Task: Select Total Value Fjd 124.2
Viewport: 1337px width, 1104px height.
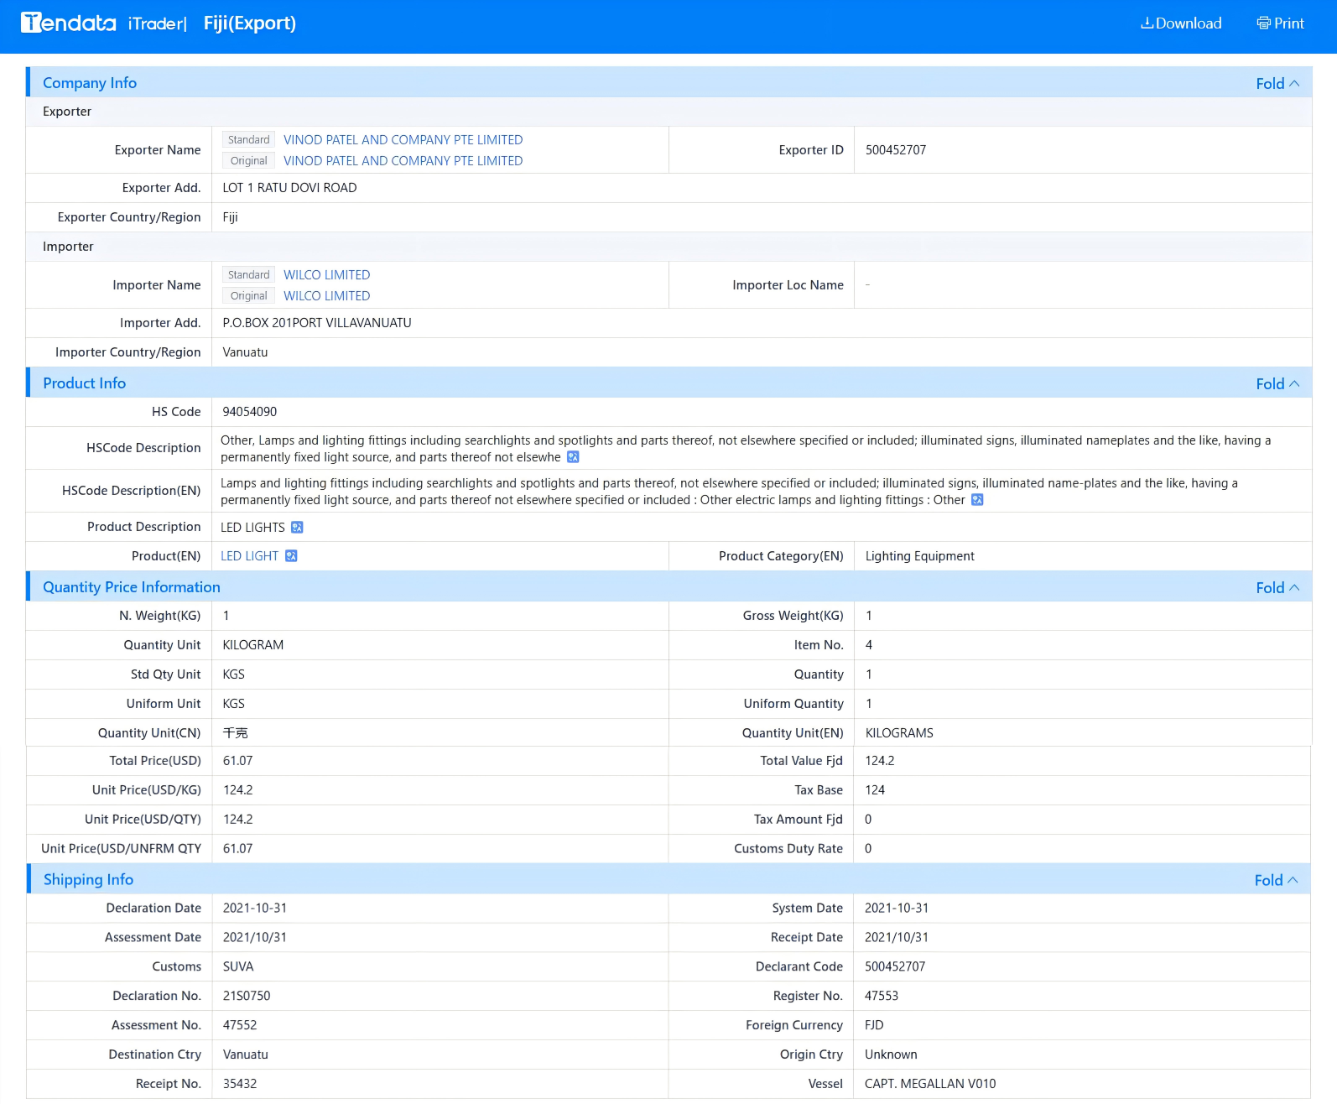Action: tap(879, 761)
